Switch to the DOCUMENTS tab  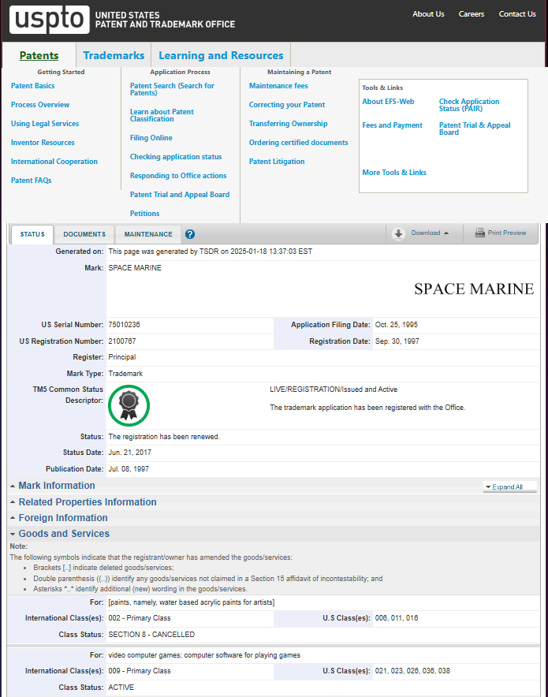[84, 234]
